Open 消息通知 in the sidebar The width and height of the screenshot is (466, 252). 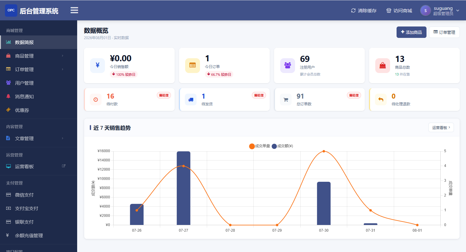[x=39, y=96]
